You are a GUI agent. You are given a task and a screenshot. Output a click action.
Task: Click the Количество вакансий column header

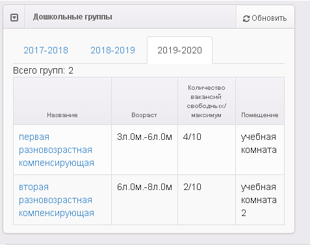(207, 102)
